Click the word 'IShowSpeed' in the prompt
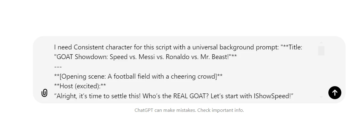 272,96
